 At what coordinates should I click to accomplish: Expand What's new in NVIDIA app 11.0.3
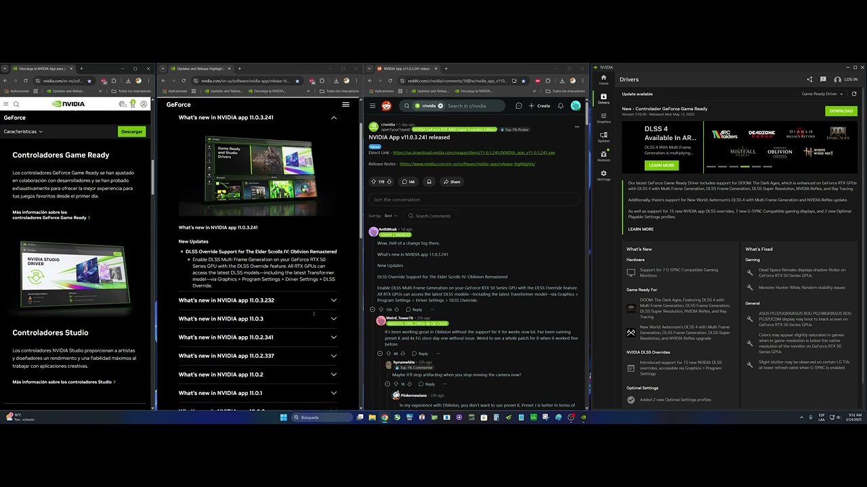[x=257, y=319]
